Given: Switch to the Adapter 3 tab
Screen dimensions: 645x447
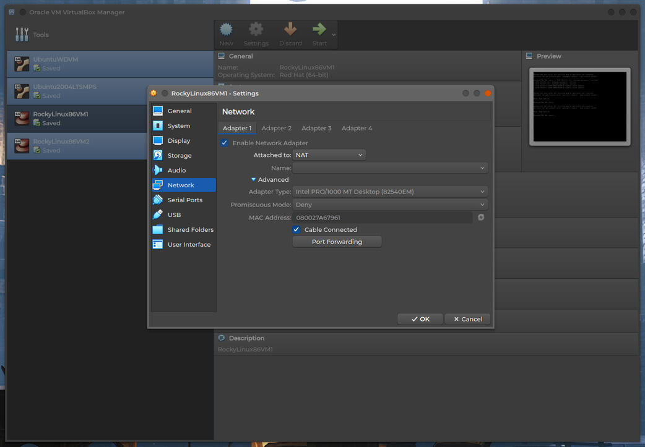Looking at the screenshot, I should (316, 128).
